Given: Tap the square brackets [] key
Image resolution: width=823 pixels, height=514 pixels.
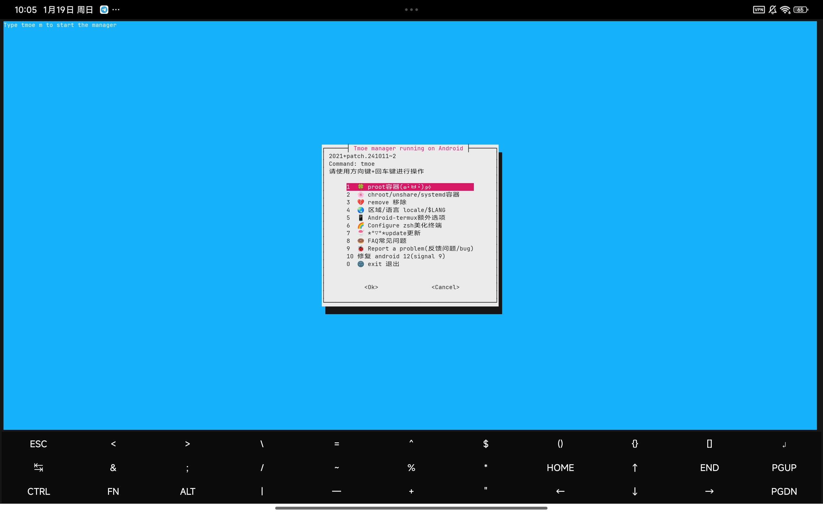Looking at the screenshot, I should click(x=710, y=444).
